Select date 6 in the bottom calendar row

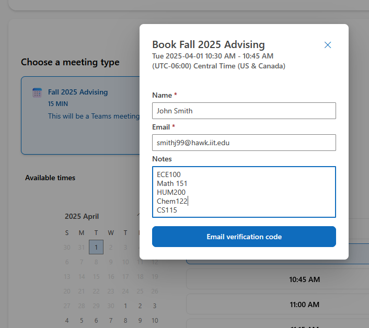pos(96,321)
